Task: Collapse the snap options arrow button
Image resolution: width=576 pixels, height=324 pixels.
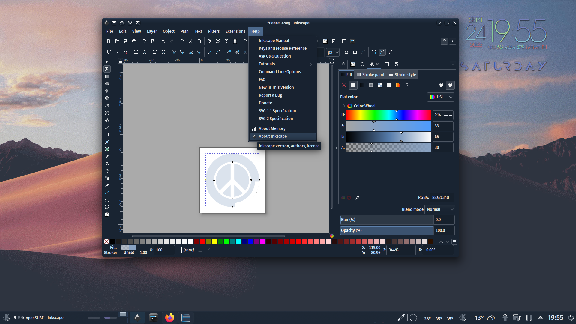Action: pyautogui.click(x=453, y=41)
